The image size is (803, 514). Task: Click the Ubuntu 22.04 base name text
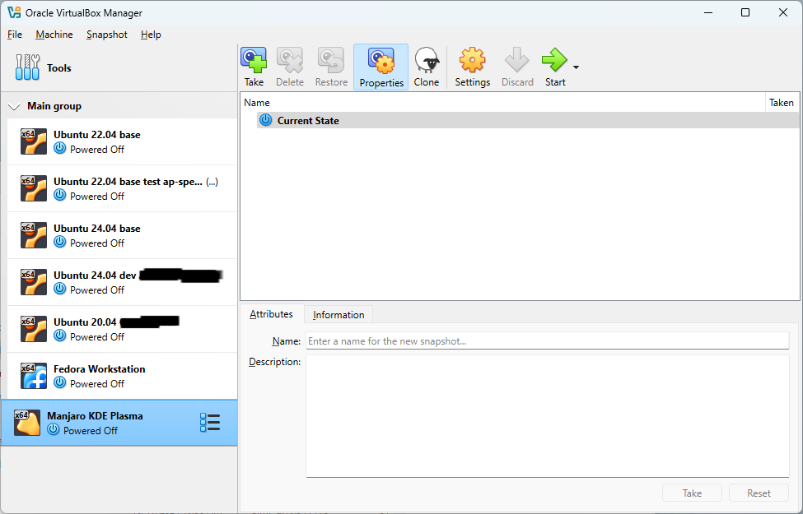point(97,135)
